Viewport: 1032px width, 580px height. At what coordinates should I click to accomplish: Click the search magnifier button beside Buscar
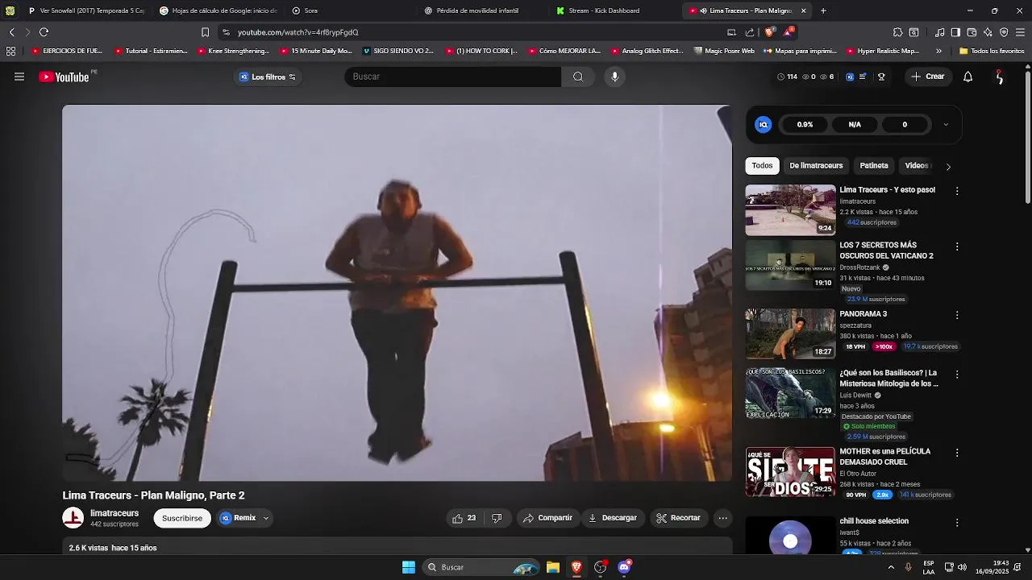point(578,77)
